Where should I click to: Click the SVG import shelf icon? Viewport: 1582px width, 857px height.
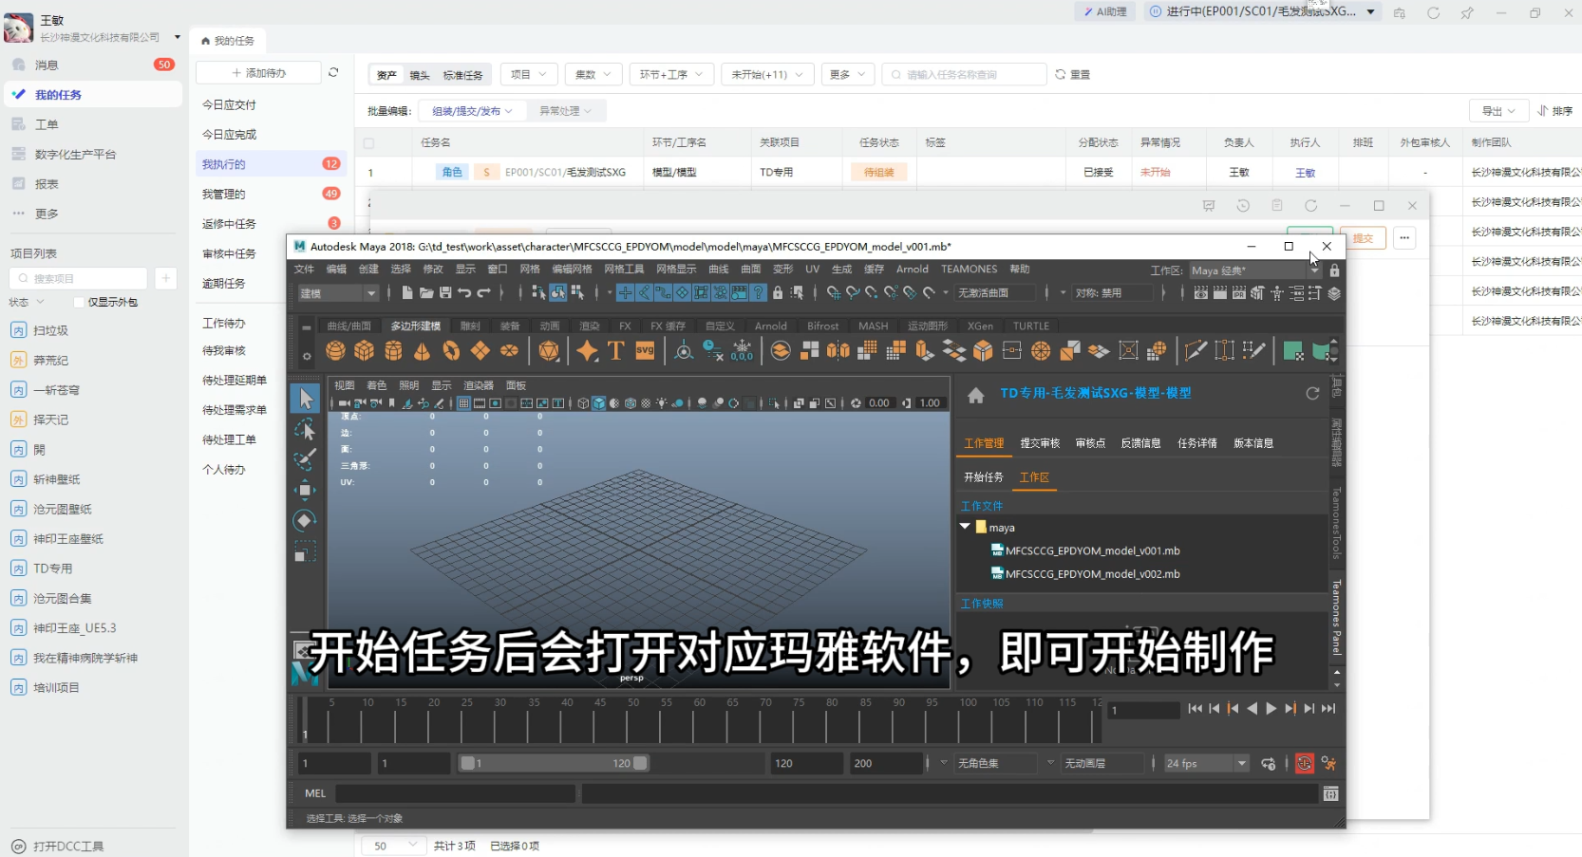pos(645,351)
